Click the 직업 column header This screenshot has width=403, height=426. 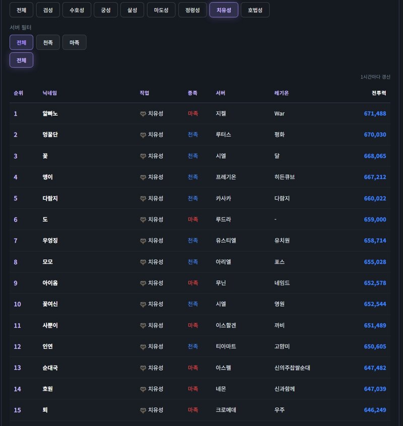[144, 93]
